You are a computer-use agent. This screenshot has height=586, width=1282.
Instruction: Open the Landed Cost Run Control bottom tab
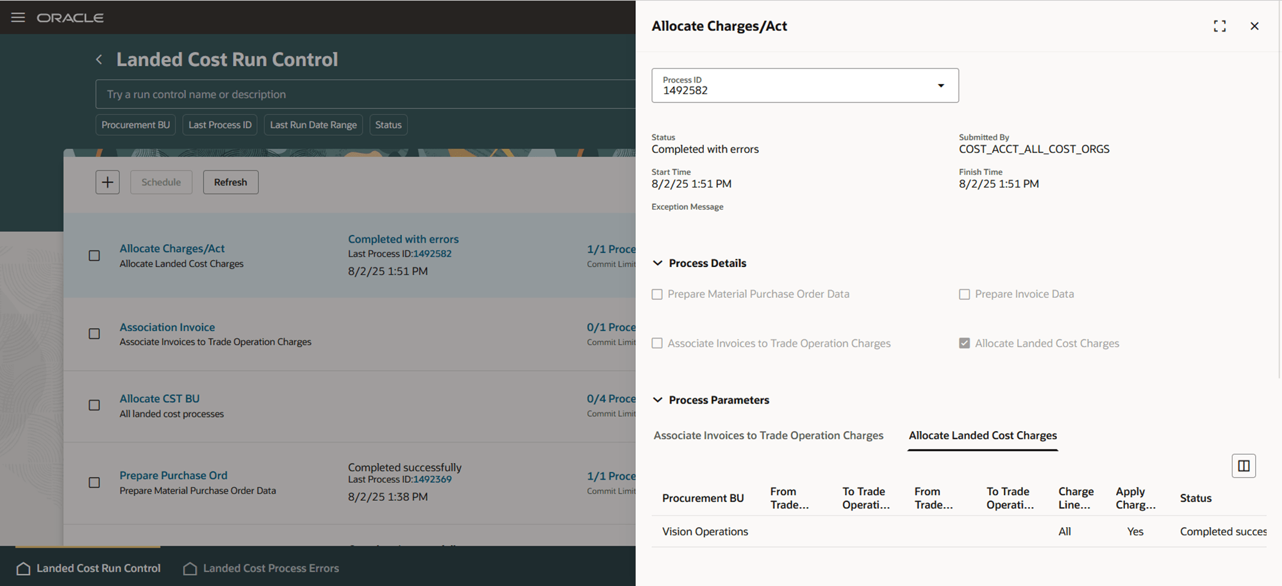coord(88,568)
